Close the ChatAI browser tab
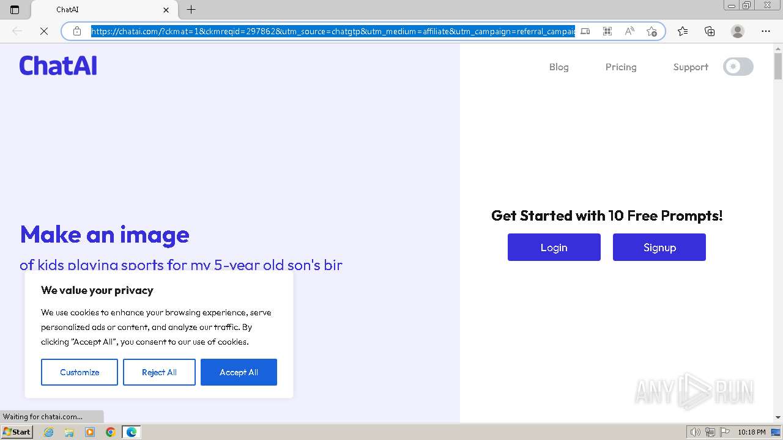783x440 pixels. (x=166, y=10)
